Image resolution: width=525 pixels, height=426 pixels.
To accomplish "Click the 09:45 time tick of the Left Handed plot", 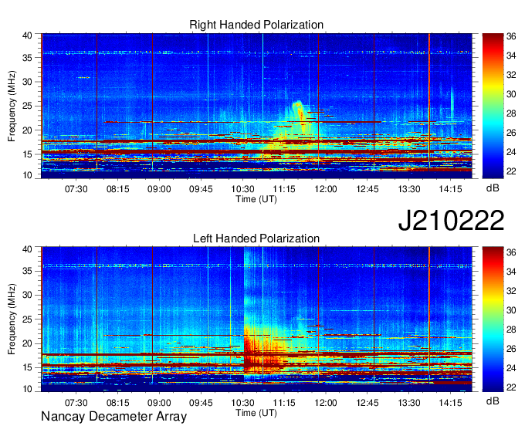I will pos(201,403).
